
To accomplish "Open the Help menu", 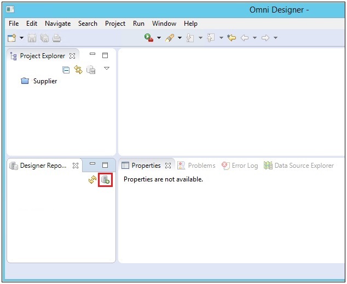I will [190, 24].
